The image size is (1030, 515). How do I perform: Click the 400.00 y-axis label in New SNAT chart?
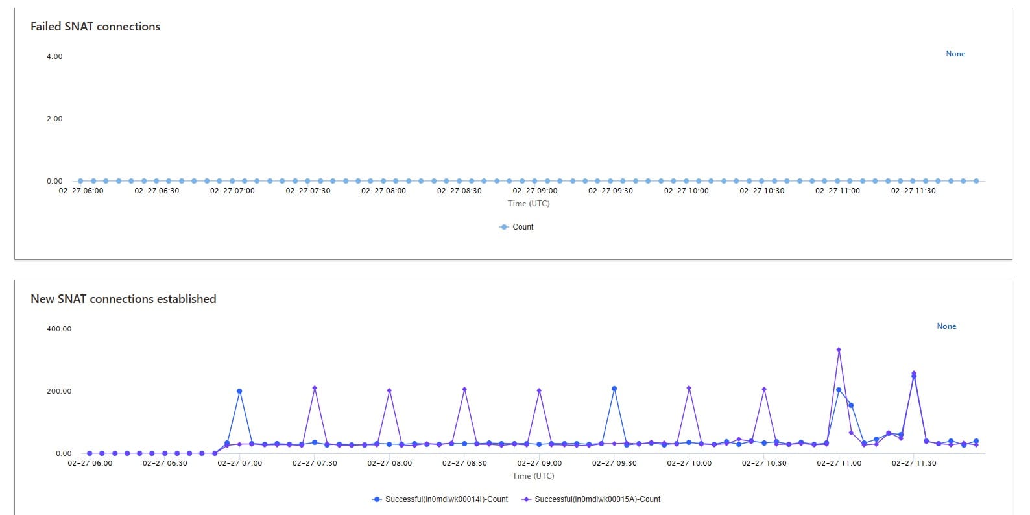[x=59, y=329]
